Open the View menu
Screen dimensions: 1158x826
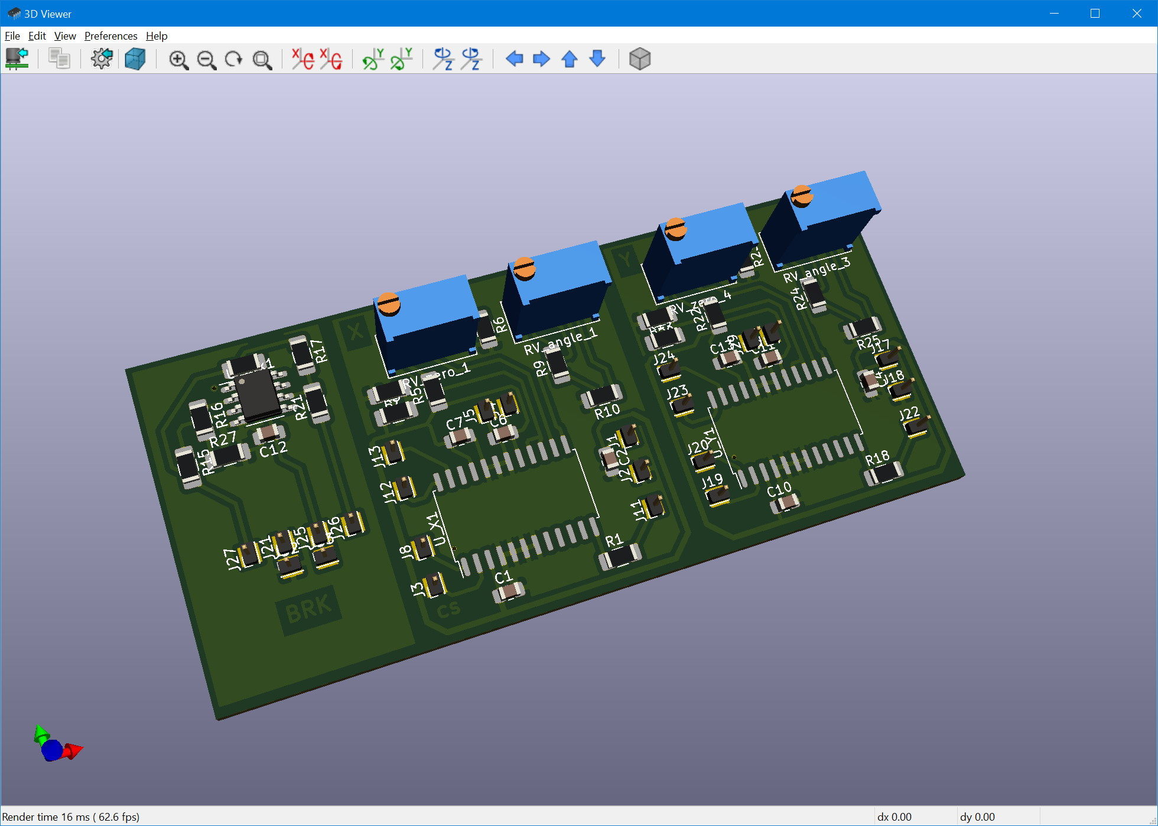coord(65,36)
